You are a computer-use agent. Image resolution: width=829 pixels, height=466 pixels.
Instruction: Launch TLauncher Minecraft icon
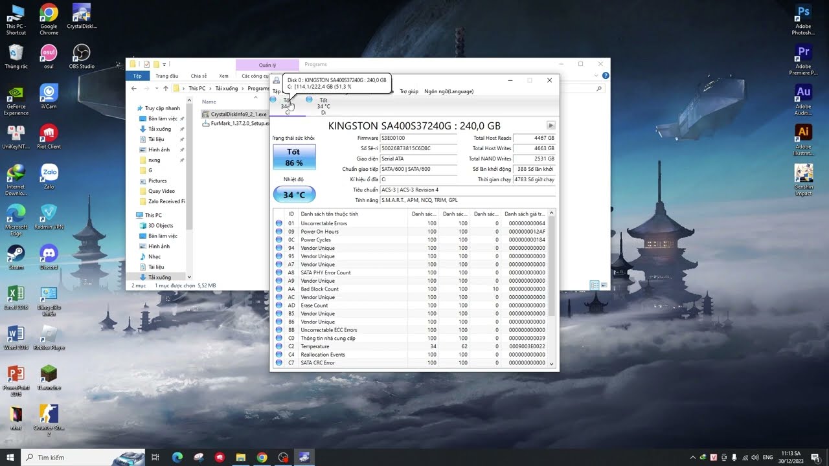click(49, 378)
